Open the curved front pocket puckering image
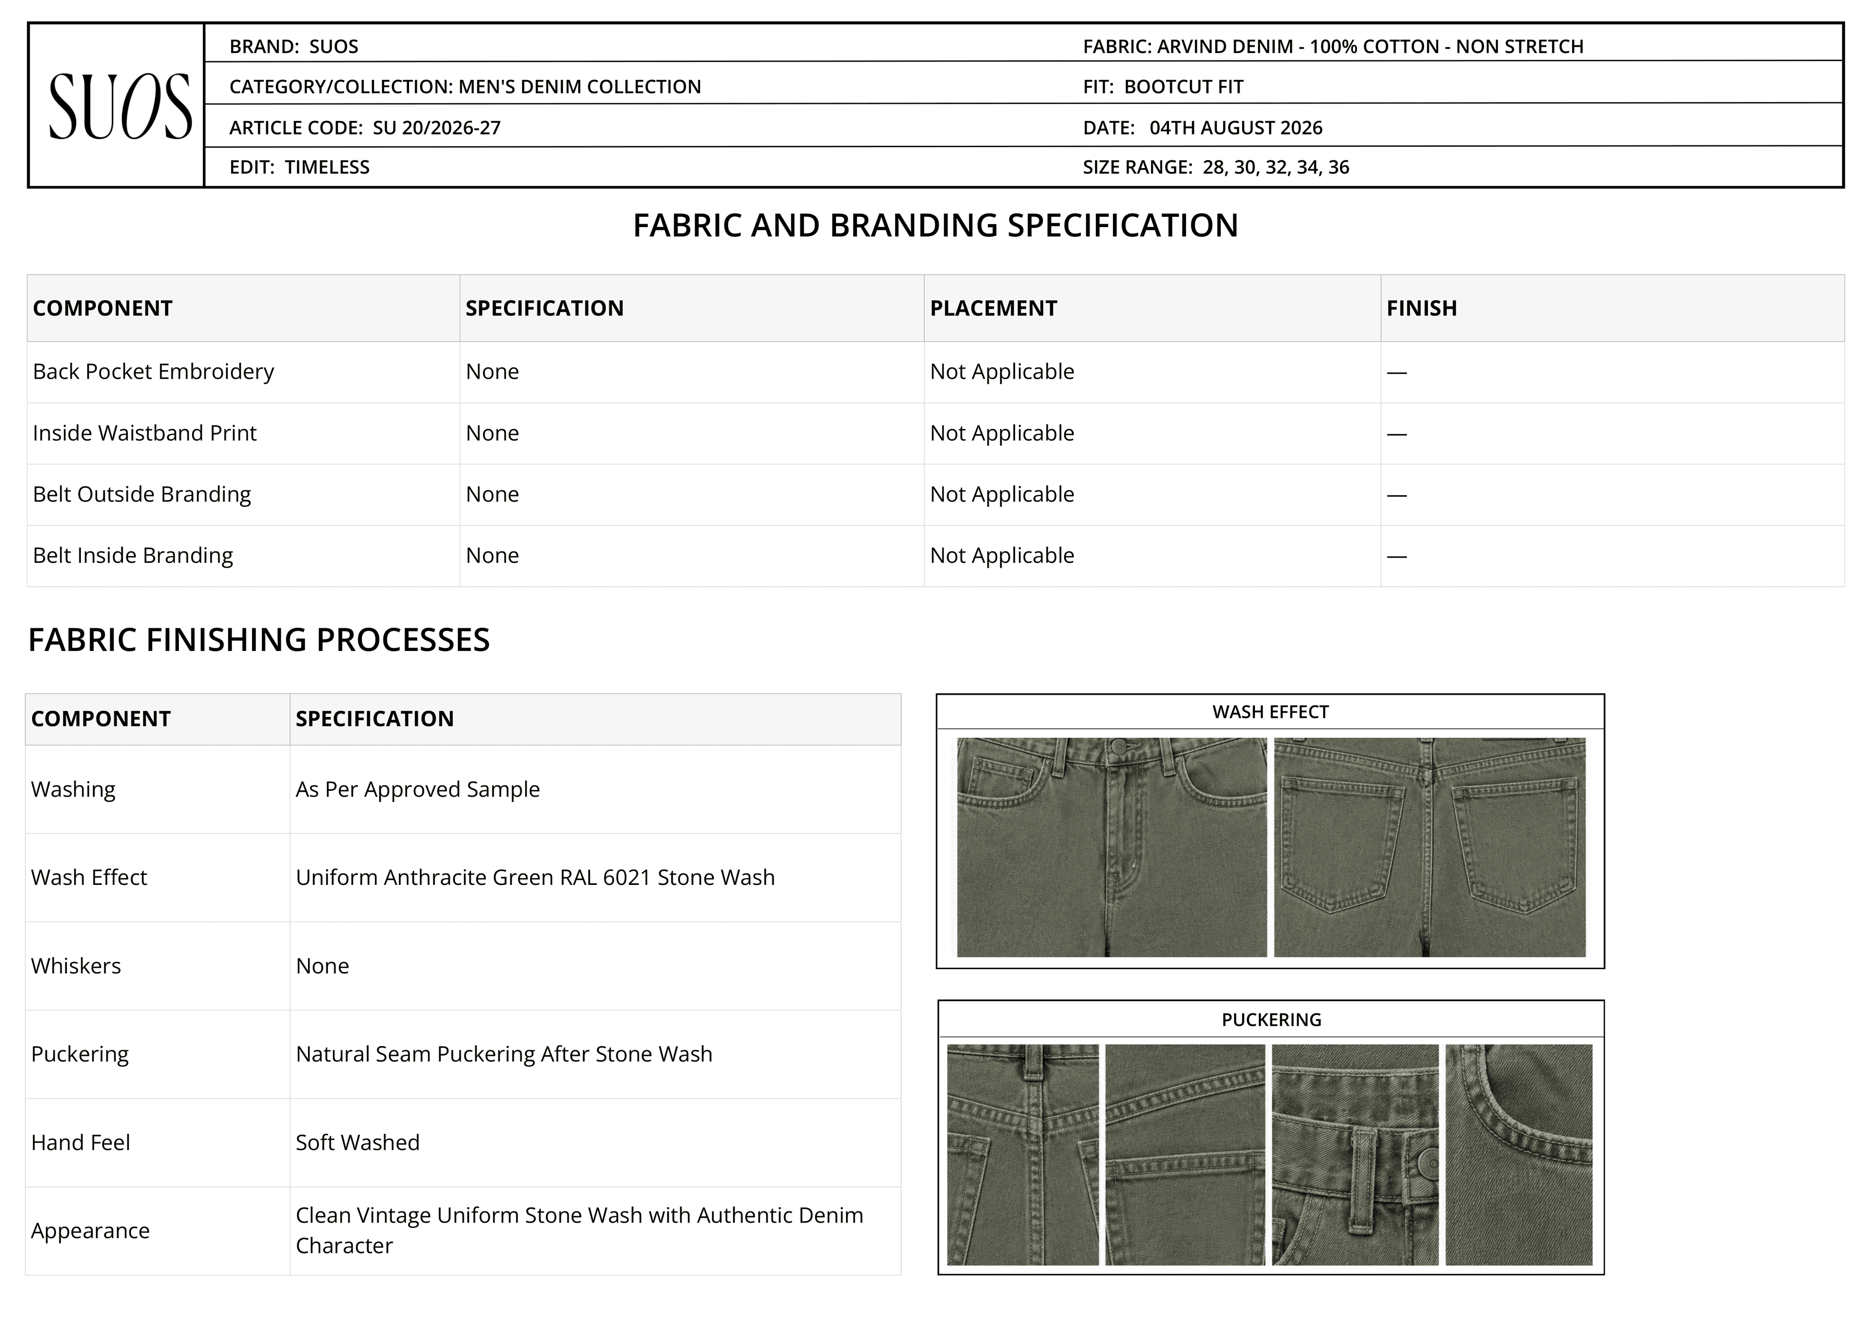Screen dimensions: 1872x1322 point(1519,1155)
